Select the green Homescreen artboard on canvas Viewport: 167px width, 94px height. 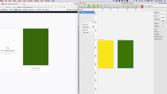[x=126, y=54]
